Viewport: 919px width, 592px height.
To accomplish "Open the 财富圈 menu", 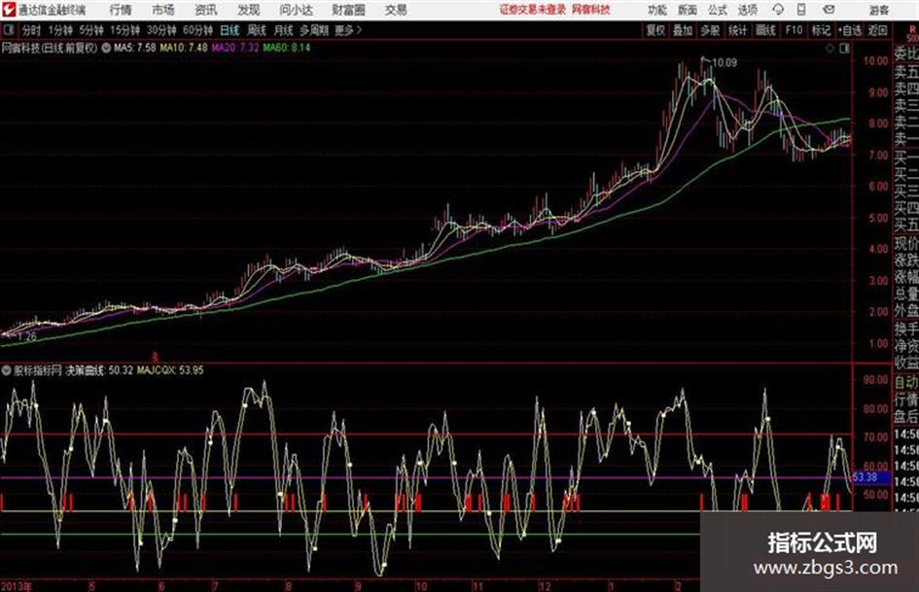I will pyautogui.click(x=348, y=10).
